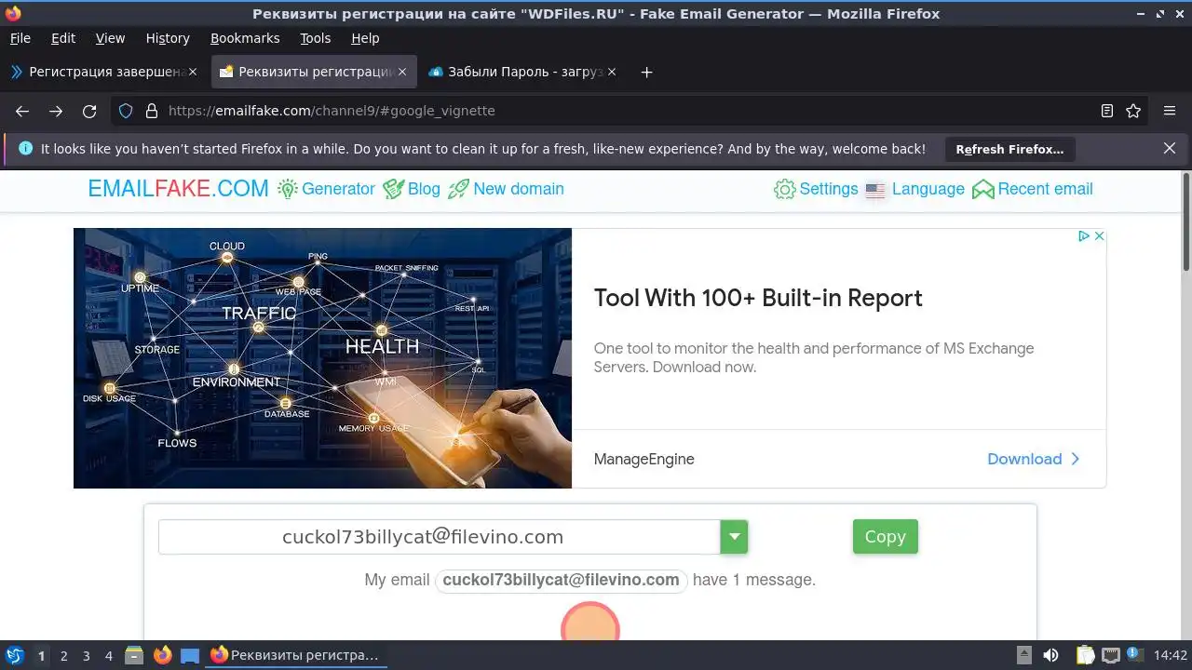
Task: Select the Реквизиты регистрации tab
Action: point(315,72)
